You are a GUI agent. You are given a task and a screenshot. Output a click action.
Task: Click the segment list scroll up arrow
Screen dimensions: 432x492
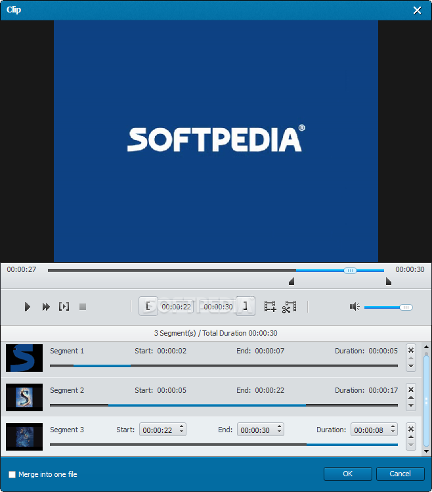[x=426, y=347]
